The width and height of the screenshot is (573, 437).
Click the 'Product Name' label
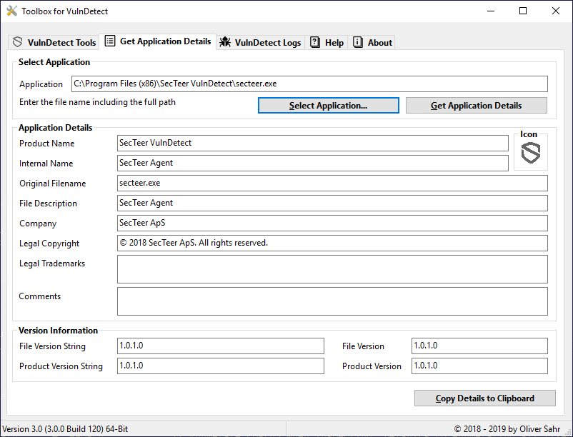point(46,144)
